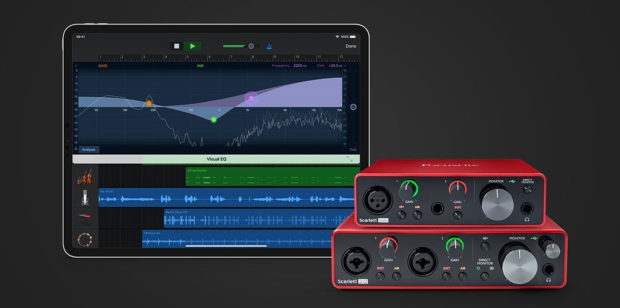
Task: Click the master volume slider knob
Action: tap(251, 46)
